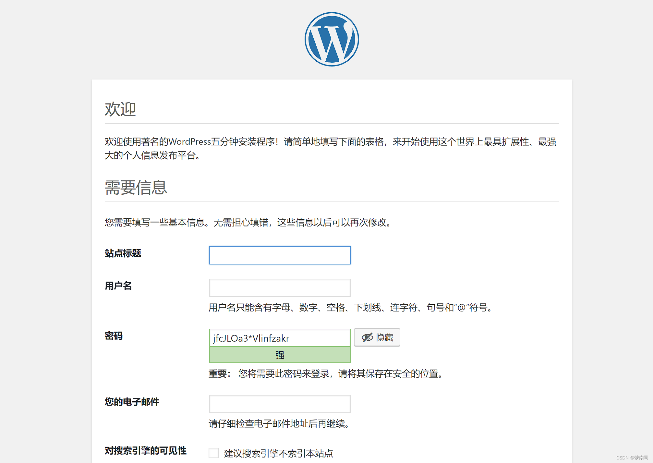Click the green 强 strength indicator
Viewport: 653px width, 463px height.
click(280, 355)
